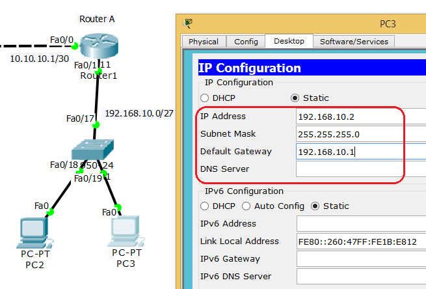Select the IPv4 Static radio button
The height and width of the screenshot is (289, 426).
[x=295, y=98]
